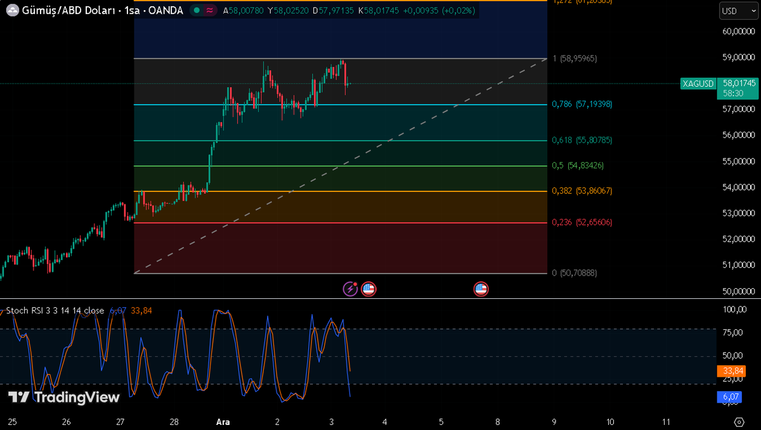Screen dimensions: 761x430
Task: Open the US flag event beside the lightning icon
Action: pos(368,289)
